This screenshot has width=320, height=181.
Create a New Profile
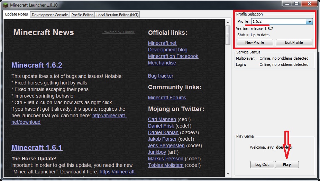(255, 42)
